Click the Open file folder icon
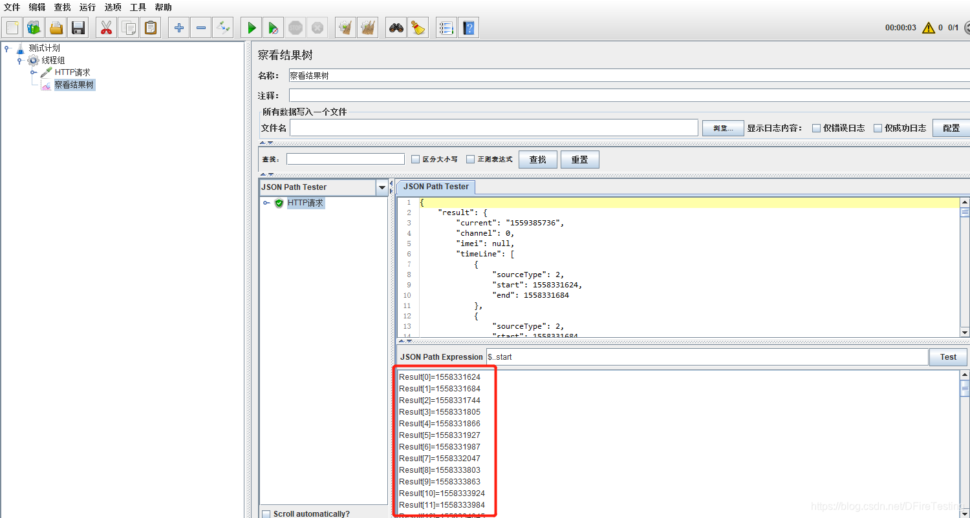The image size is (970, 518). click(56, 28)
